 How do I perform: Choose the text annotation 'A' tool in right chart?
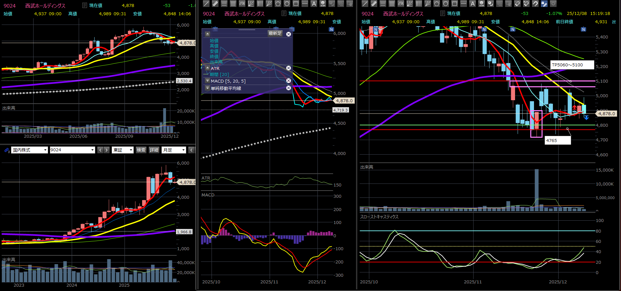(473, 4)
